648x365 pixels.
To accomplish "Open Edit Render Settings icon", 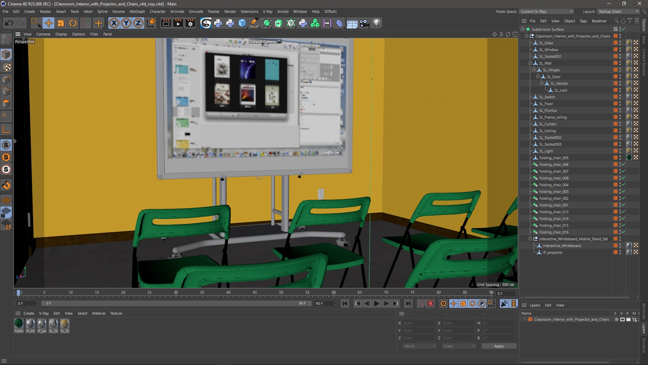I will tap(190, 23).
